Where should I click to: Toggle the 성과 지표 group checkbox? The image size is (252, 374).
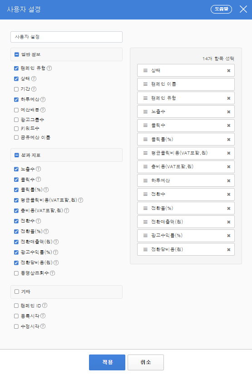click(17, 155)
